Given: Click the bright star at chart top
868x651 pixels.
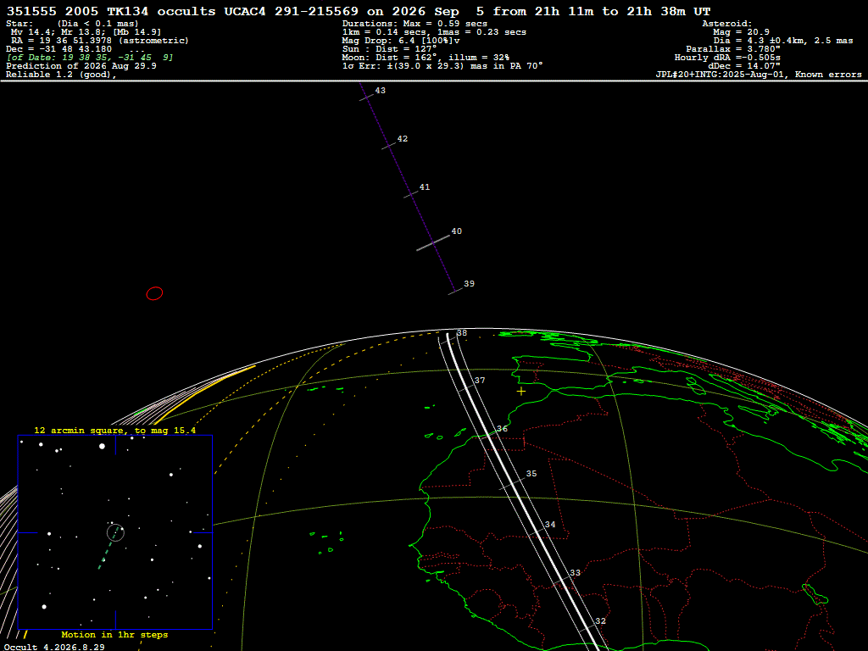Looking at the screenshot, I should coord(102,446).
